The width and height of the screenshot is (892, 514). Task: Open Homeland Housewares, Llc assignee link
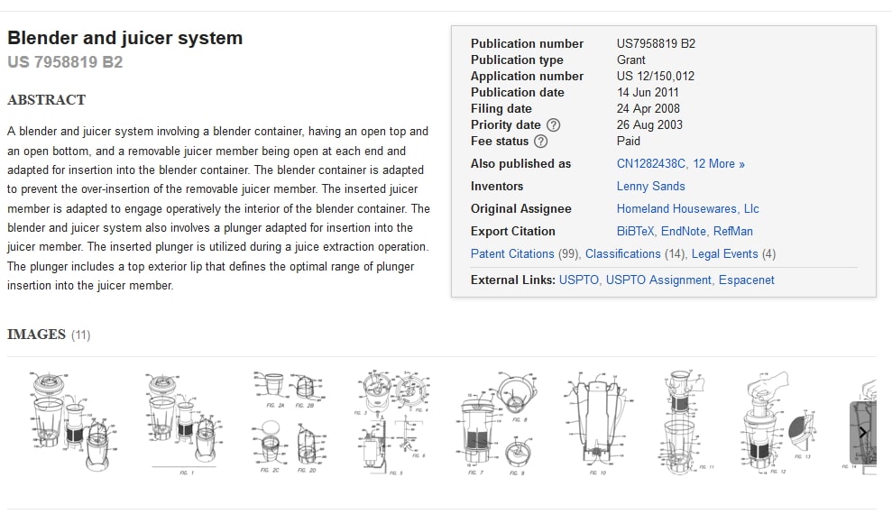tap(688, 209)
